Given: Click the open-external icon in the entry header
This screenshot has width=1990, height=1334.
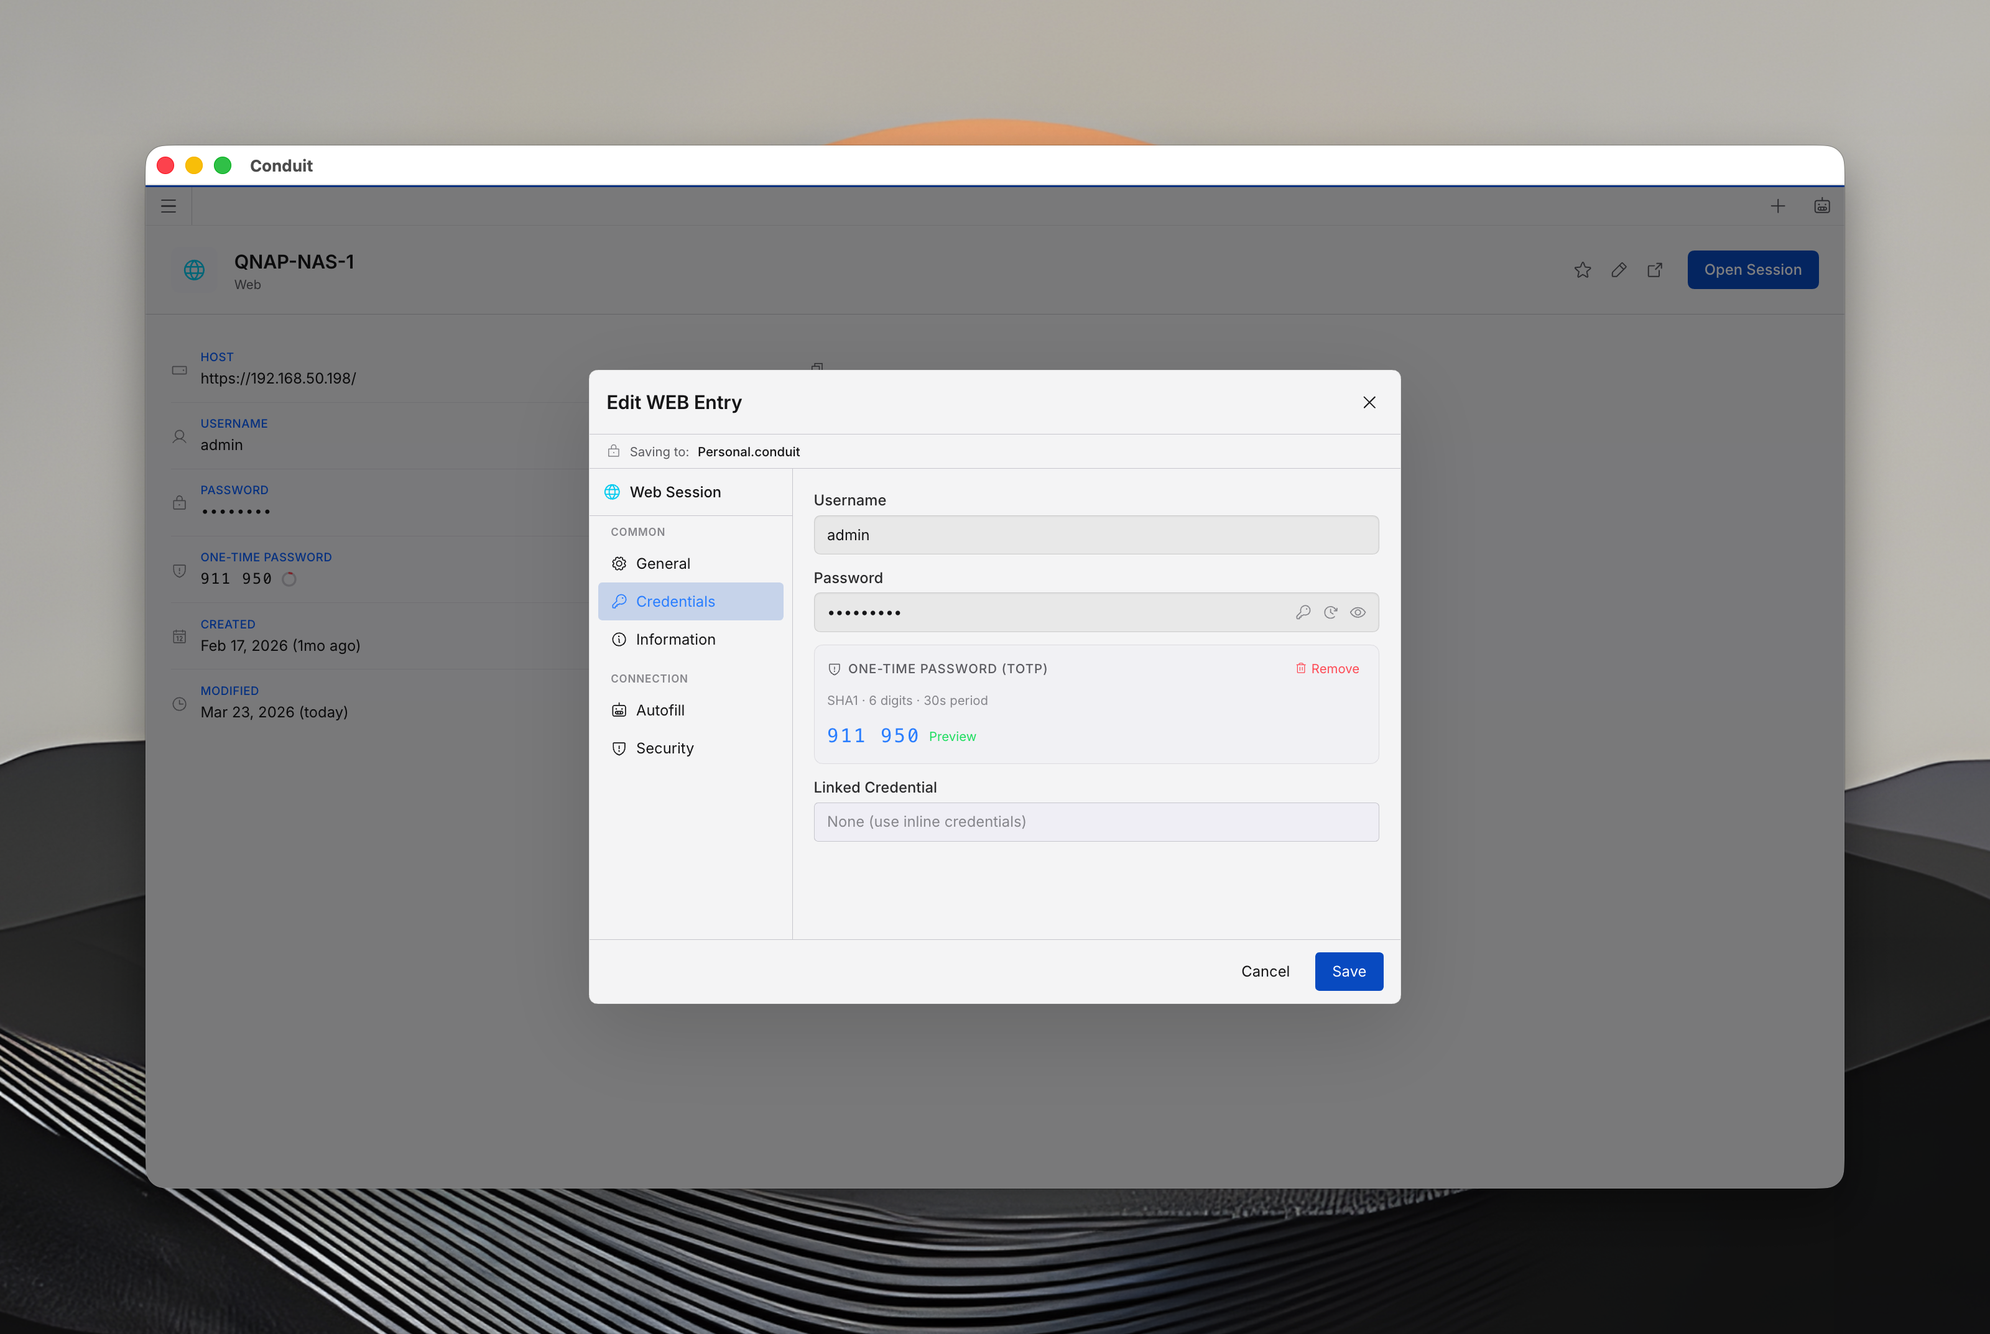Looking at the screenshot, I should (x=1655, y=270).
